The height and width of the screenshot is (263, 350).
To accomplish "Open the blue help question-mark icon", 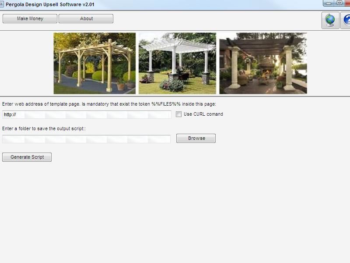I will coord(346,20).
